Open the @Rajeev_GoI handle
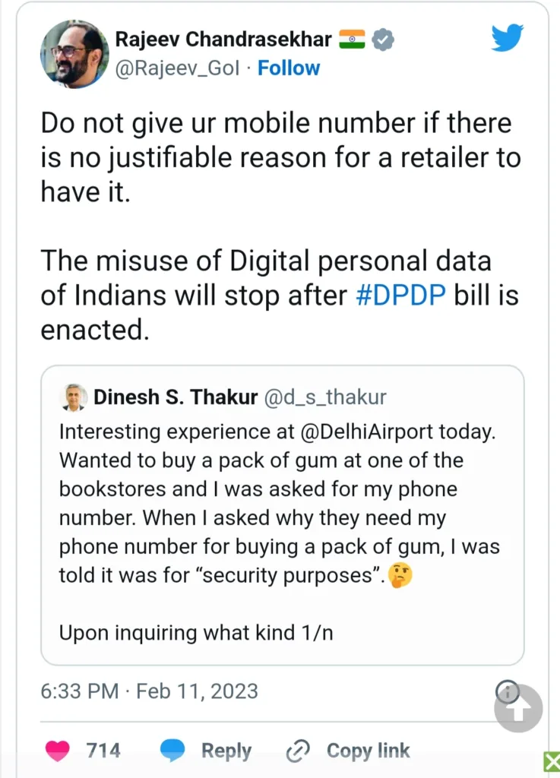Image resolution: width=560 pixels, height=778 pixels. pyautogui.click(x=177, y=68)
